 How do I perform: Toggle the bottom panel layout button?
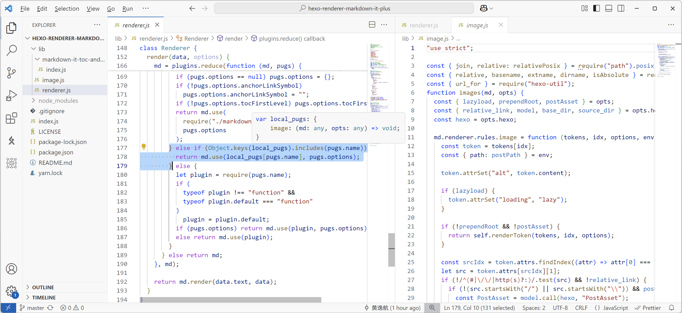[x=609, y=9]
